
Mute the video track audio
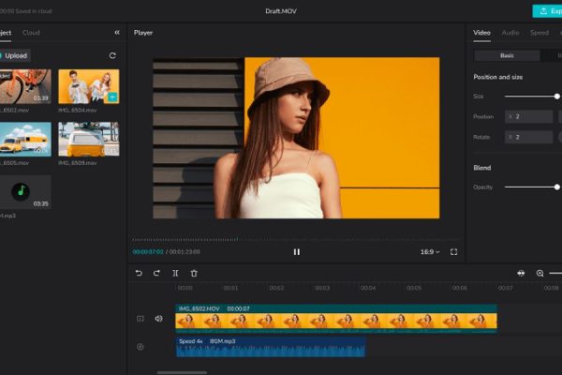(158, 319)
